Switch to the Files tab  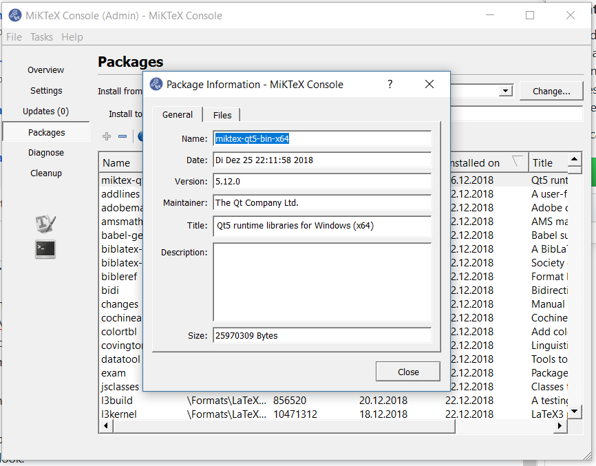pos(222,115)
